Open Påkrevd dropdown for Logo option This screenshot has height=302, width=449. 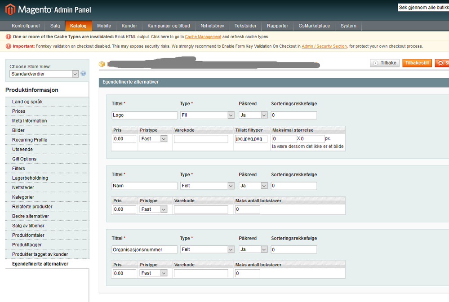tap(253, 115)
